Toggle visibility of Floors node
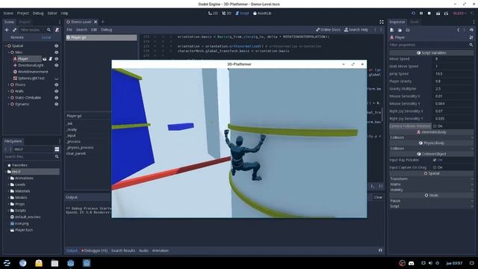The height and width of the screenshot is (269, 478). (x=57, y=84)
